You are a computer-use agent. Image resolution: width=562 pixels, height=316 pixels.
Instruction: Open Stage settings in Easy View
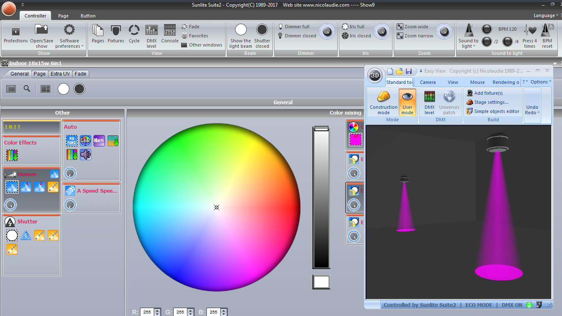[487, 102]
